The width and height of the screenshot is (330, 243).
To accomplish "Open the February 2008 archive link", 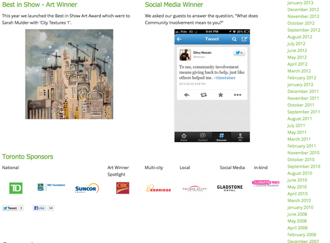I will coord(302,234).
